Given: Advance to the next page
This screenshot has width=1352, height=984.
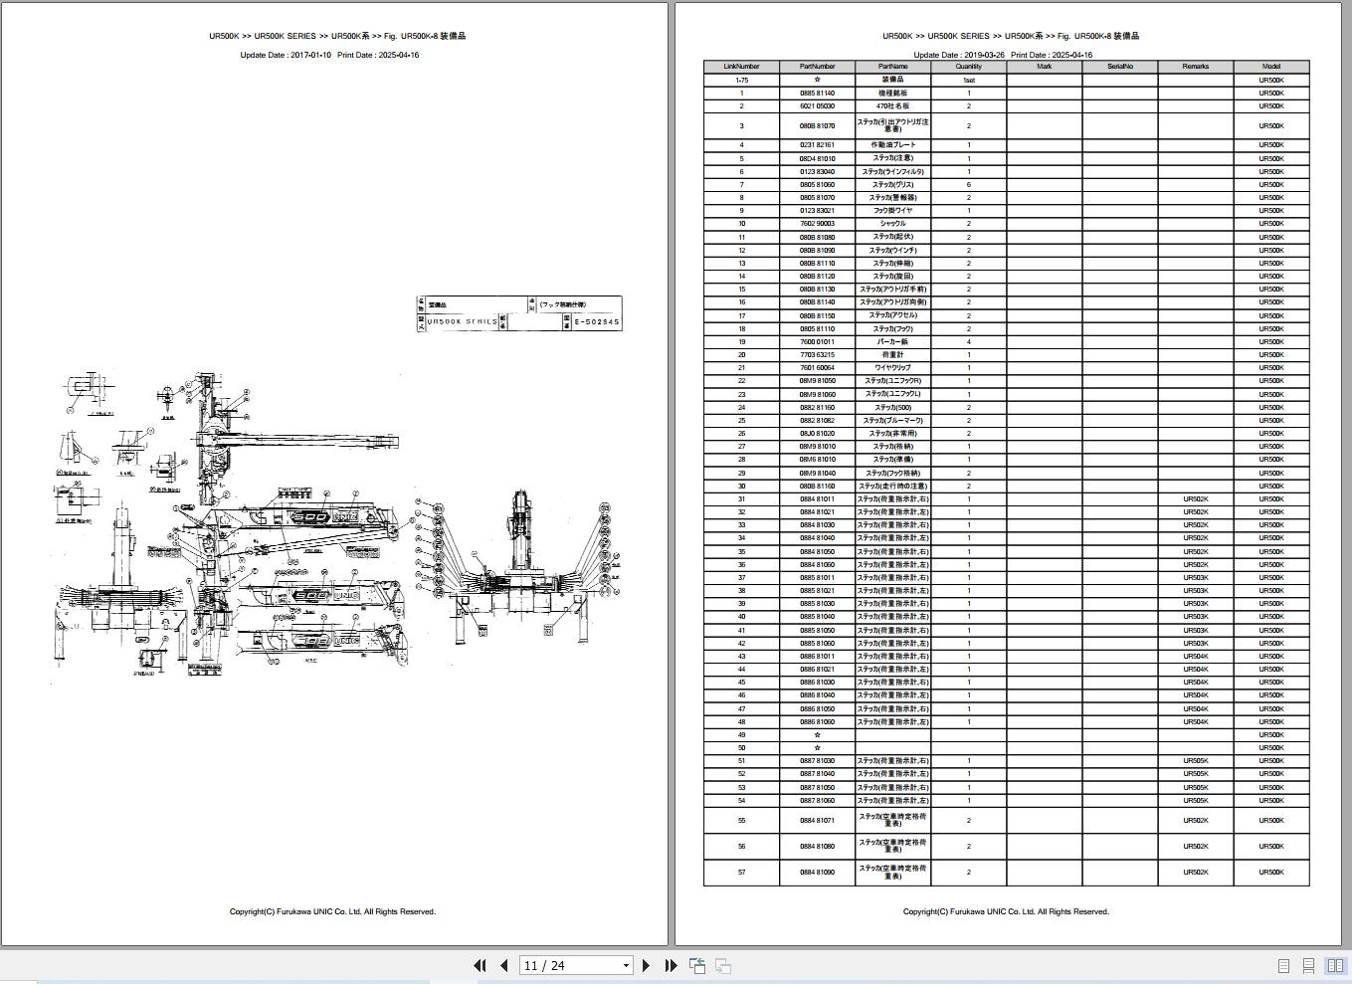Looking at the screenshot, I should (x=646, y=965).
